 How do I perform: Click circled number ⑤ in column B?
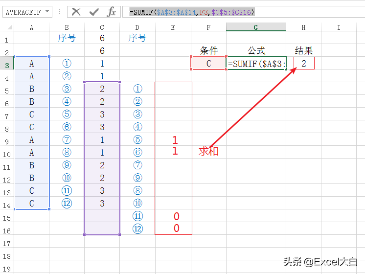tap(67, 114)
